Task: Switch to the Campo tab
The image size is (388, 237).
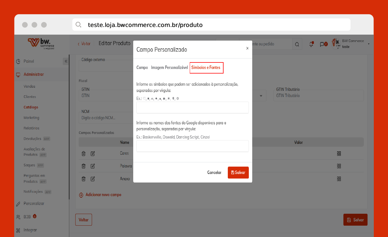Action: click(142, 68)
